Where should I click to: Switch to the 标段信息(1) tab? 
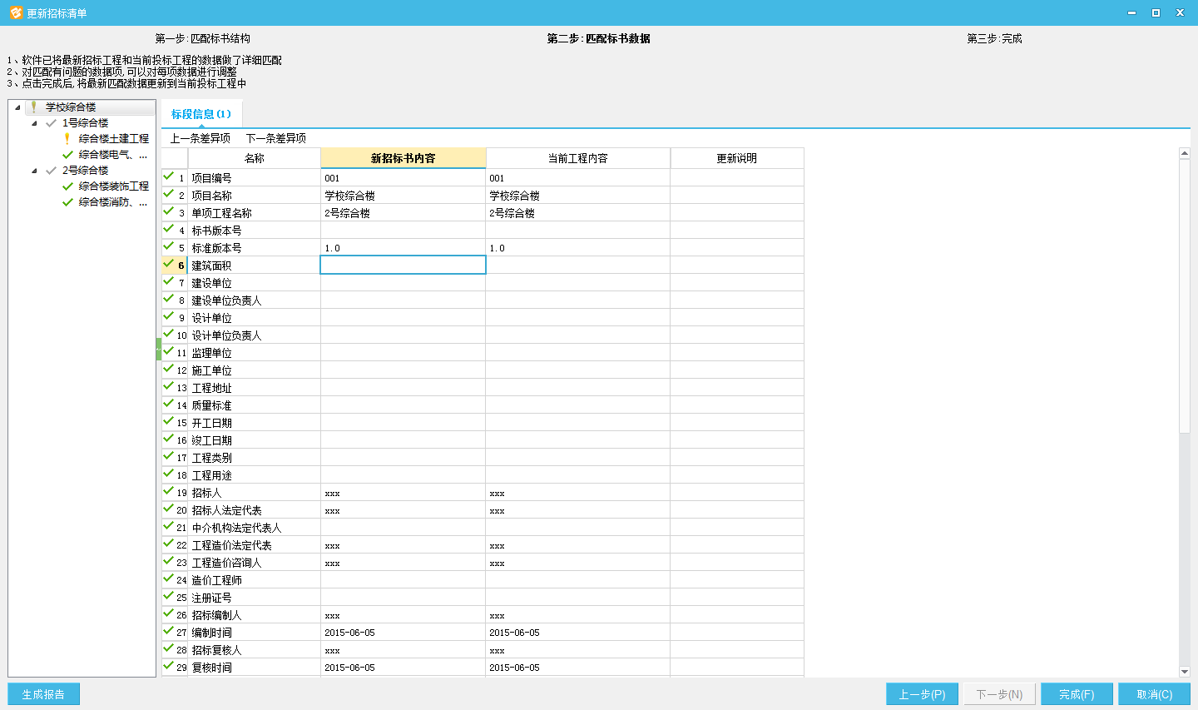[200, 114]
